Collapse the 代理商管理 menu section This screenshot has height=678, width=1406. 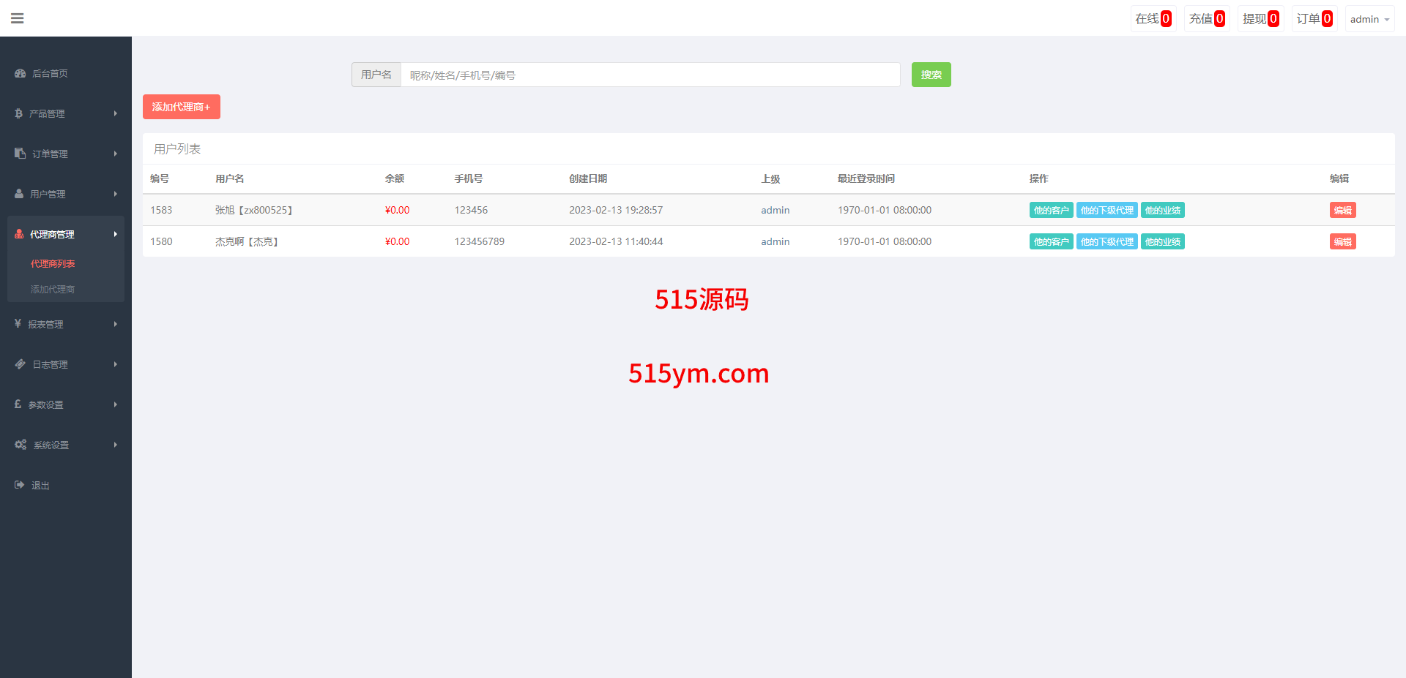[65, 234]
